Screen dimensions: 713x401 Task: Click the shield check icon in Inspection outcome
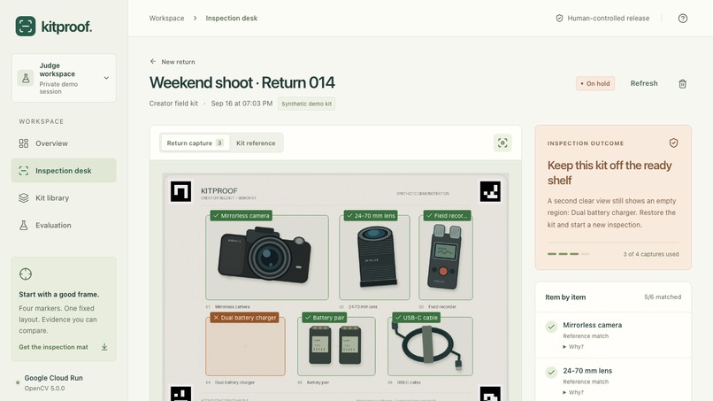pos(673,143)
